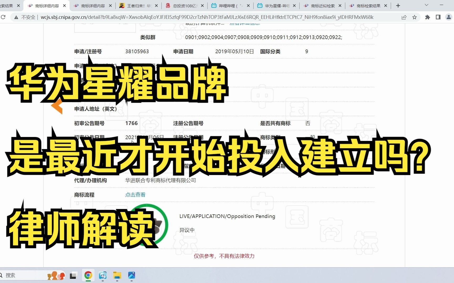Select the similar group codes text
The height and width of the screenshot is (283, 454).
[264, 37]
